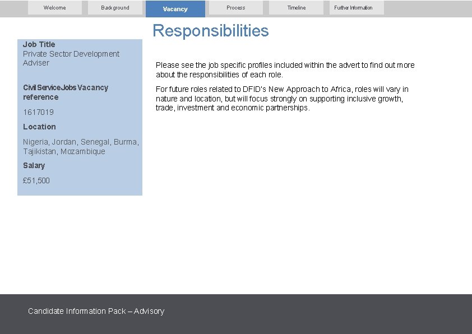Click paragraph starting 'For future roles related'
The height and width of the screenshot is (334, 472).
coord(282,99)
